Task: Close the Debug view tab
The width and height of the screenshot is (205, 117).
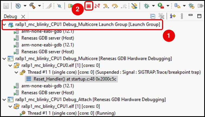Action: 23,16
